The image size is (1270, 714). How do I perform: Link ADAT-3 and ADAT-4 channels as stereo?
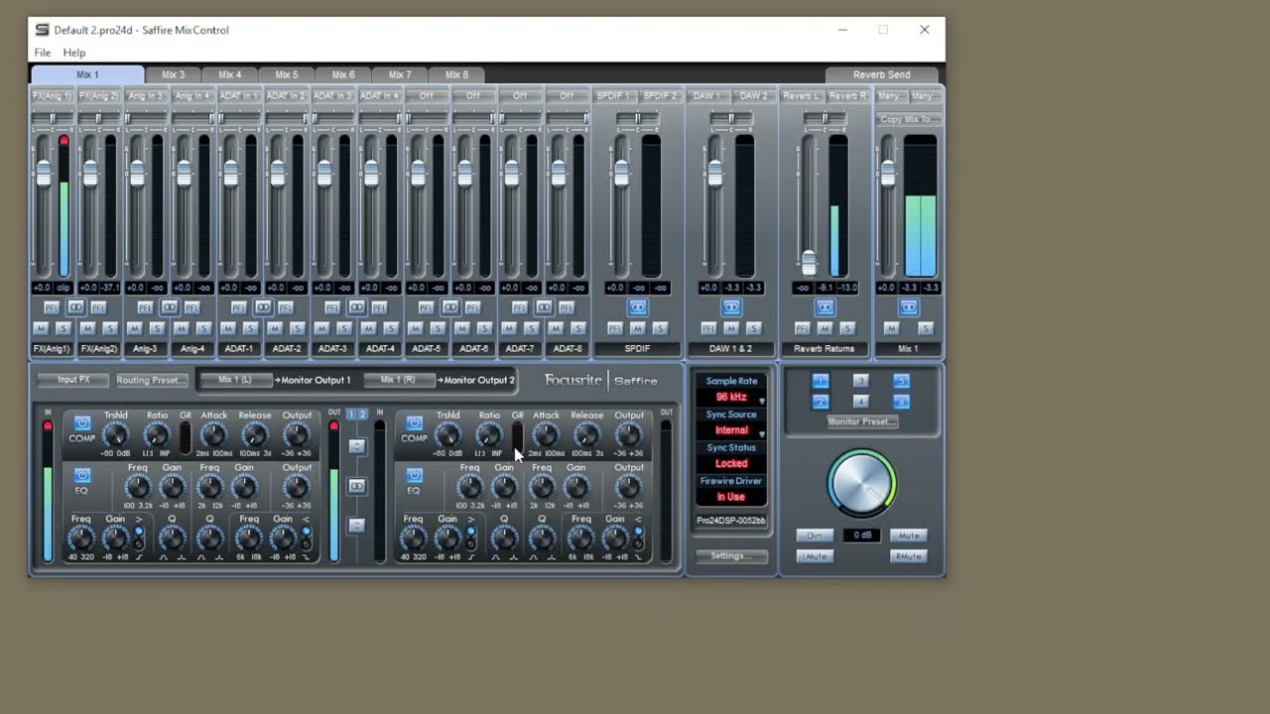click(356, 307)
